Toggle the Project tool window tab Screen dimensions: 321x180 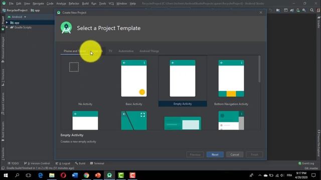3,23
